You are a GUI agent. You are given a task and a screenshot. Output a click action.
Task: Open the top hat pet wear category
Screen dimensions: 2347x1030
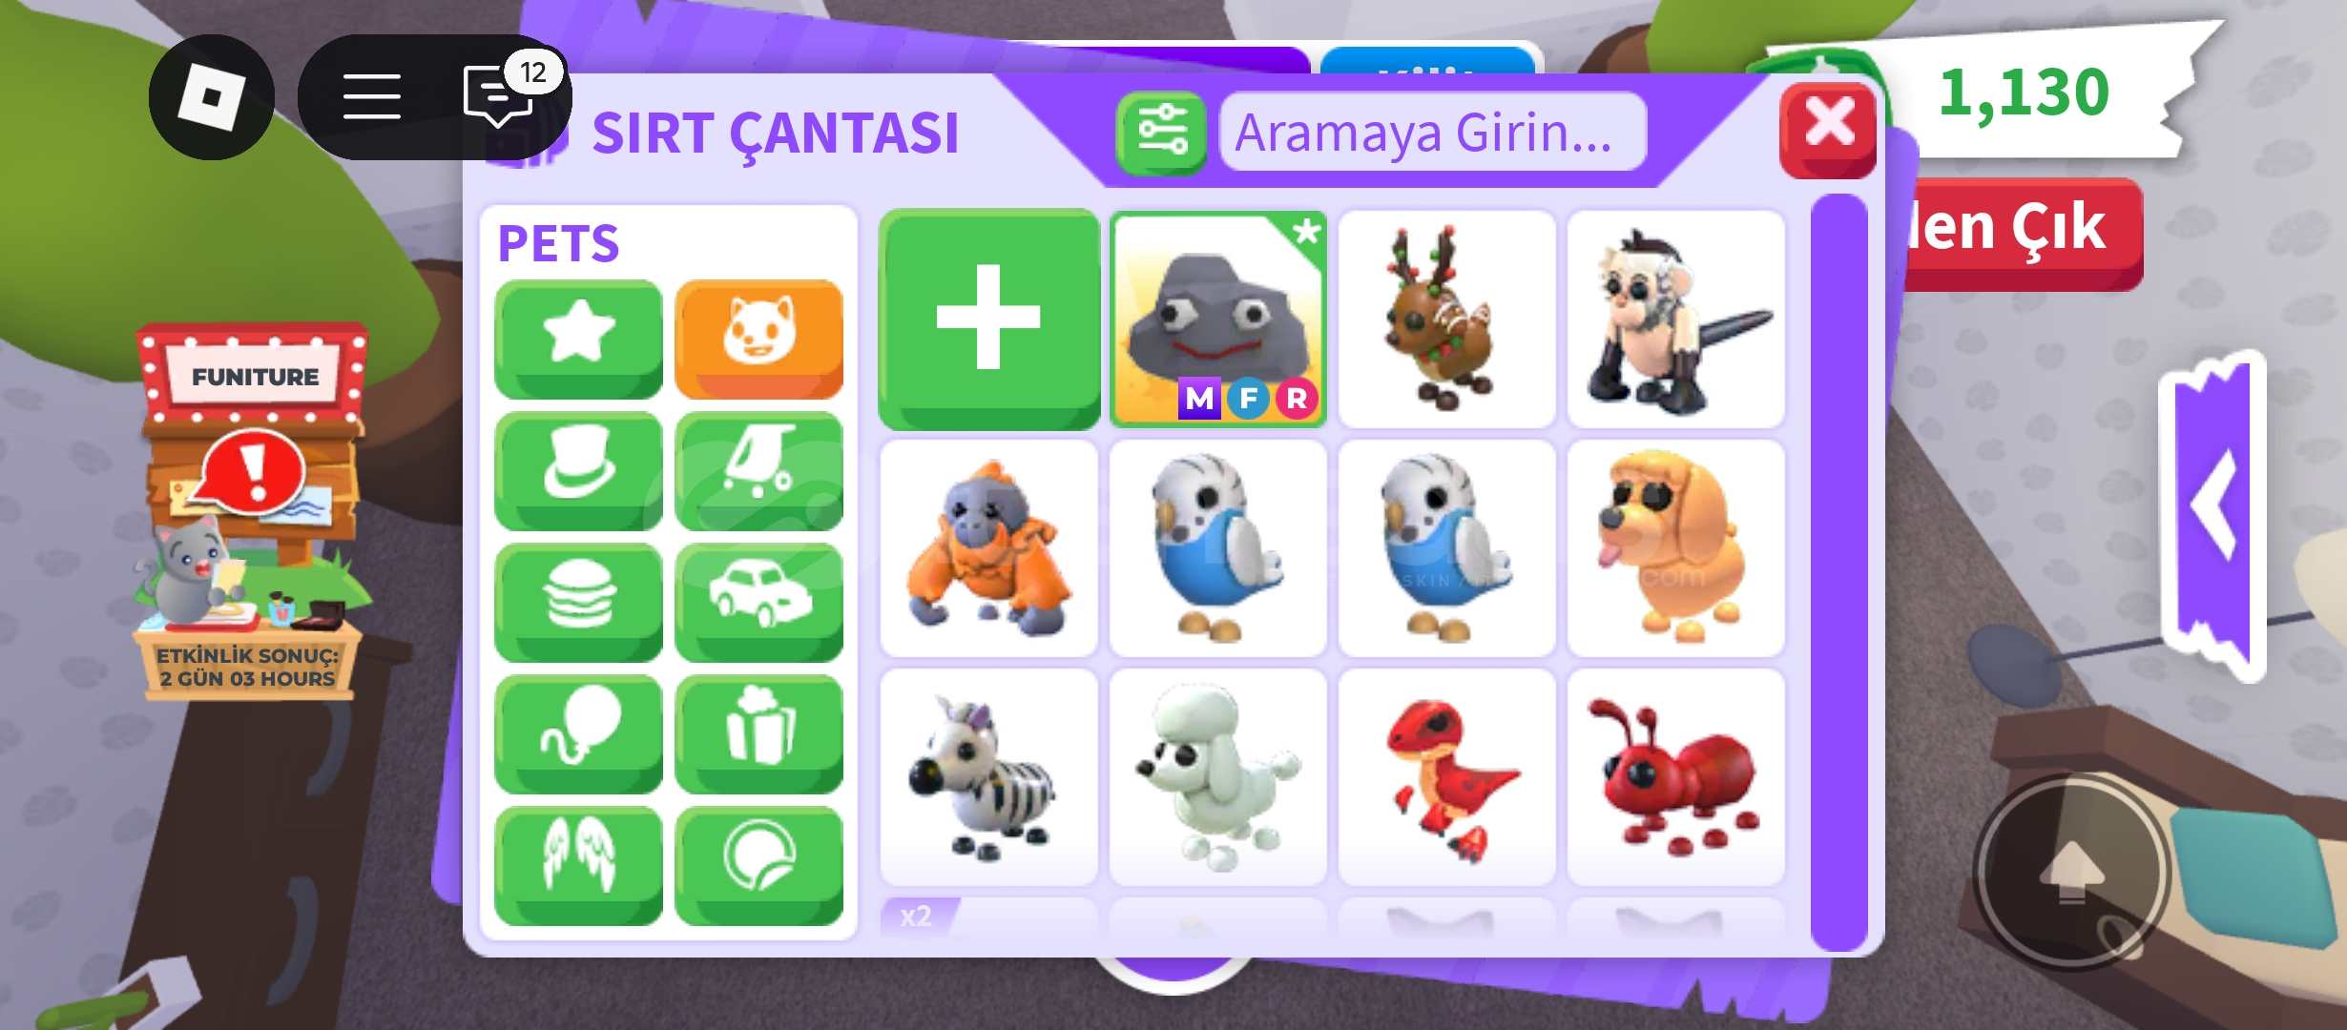point(578,470)
